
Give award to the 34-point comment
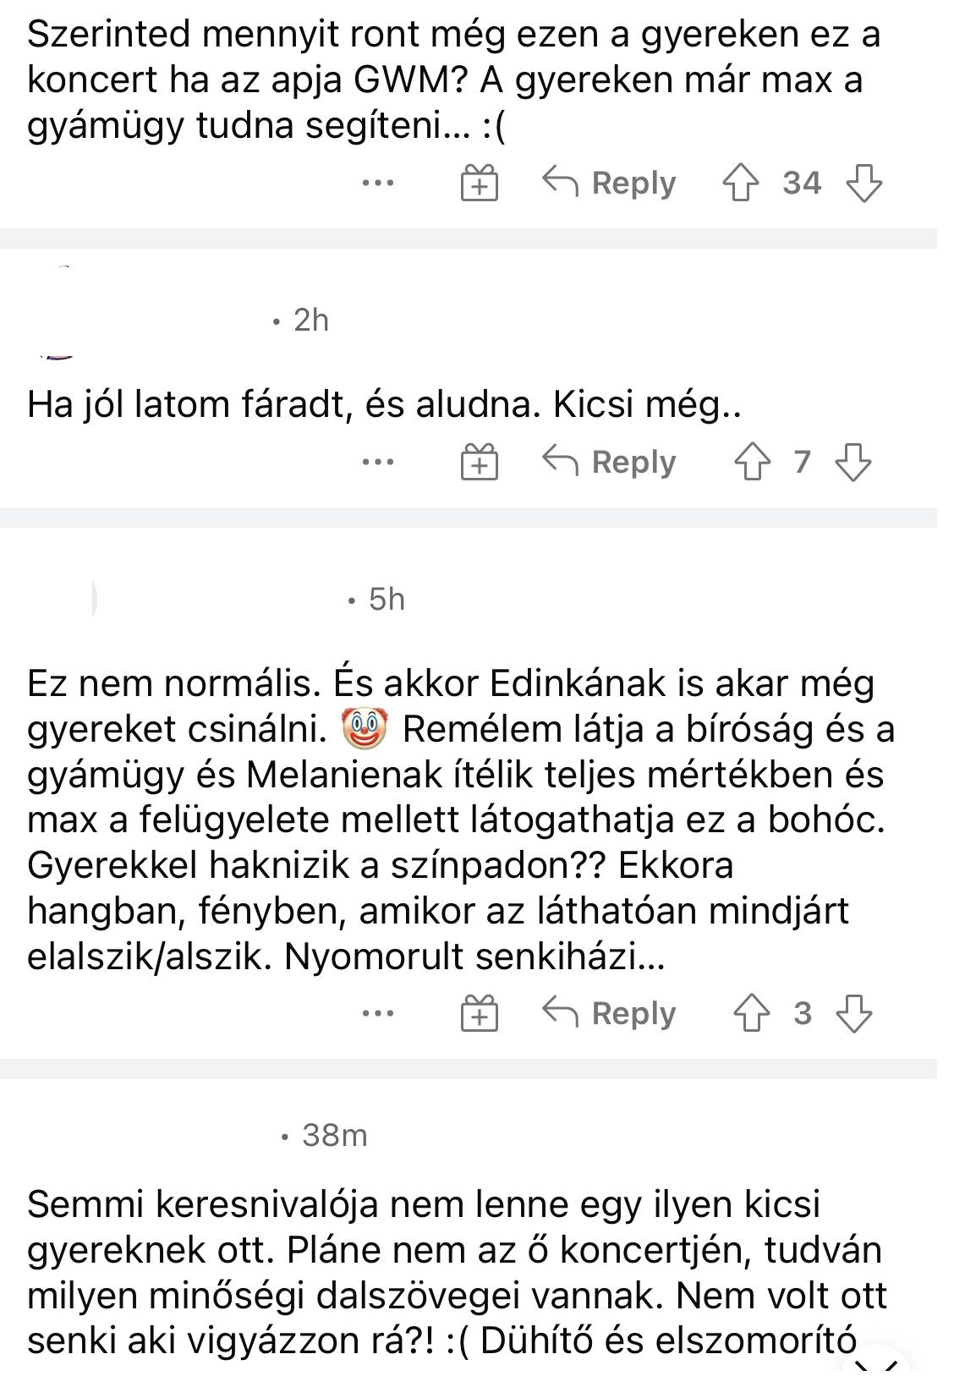click(480, 183)
